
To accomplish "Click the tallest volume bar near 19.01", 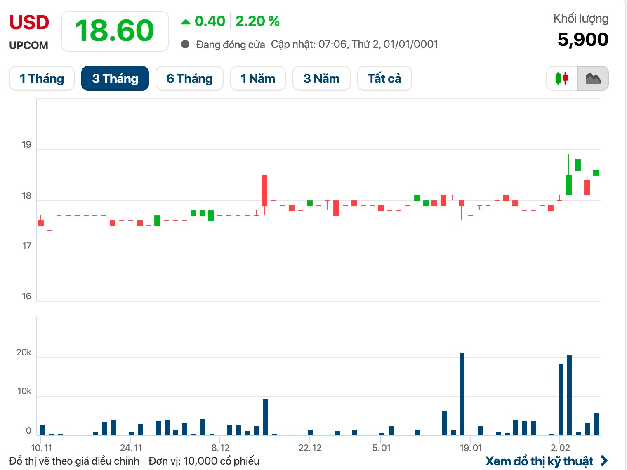I will [462, 394].
